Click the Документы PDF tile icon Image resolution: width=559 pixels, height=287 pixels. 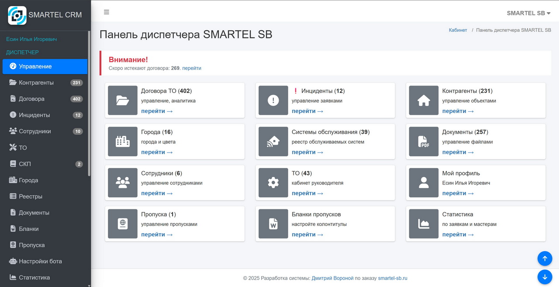[x=424, y=141]
